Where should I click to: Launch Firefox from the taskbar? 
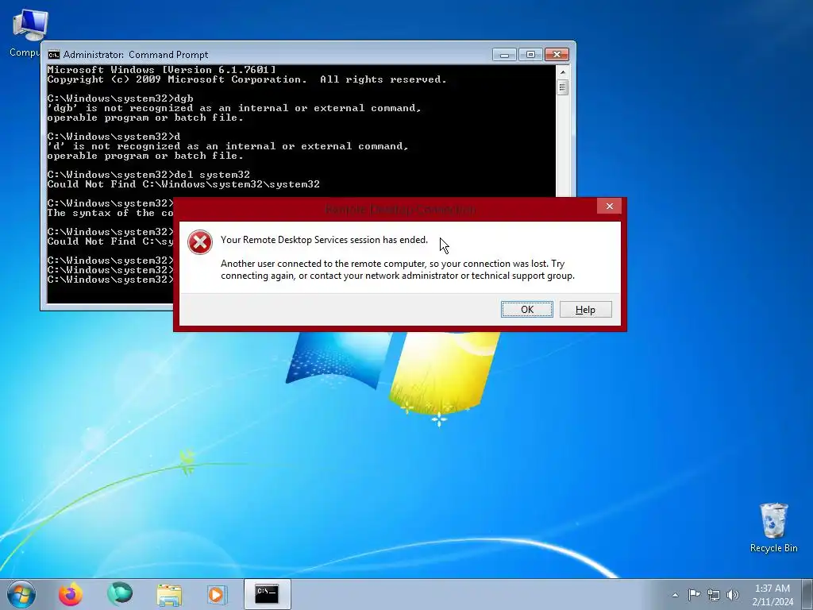(x=71, y=594)
